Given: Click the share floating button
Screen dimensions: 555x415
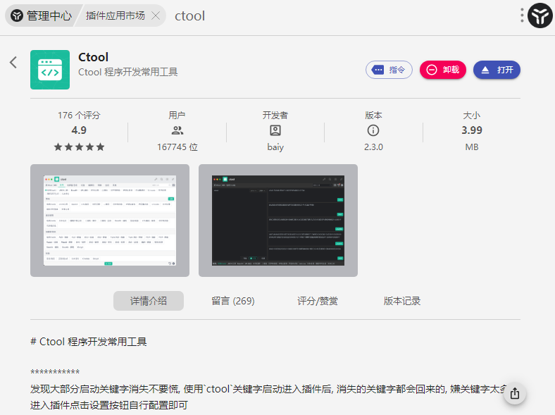Looking at the screenshot, I should [x=515, y=393].
